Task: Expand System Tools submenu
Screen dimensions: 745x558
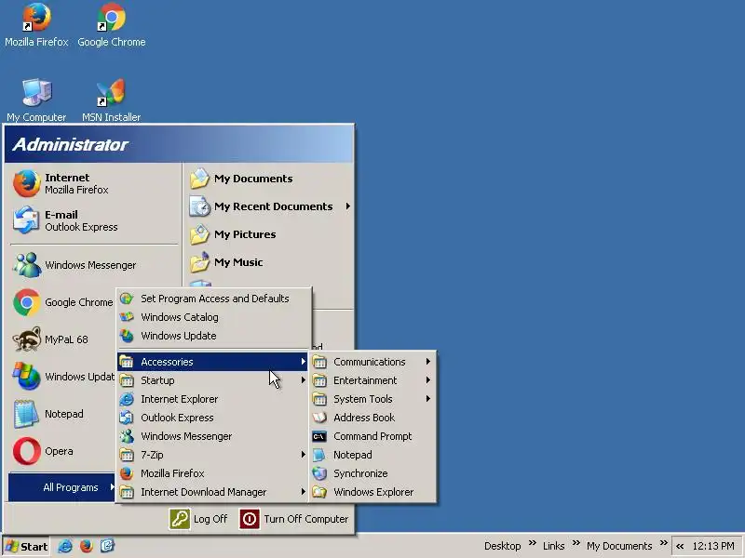Action: (372, 399)
